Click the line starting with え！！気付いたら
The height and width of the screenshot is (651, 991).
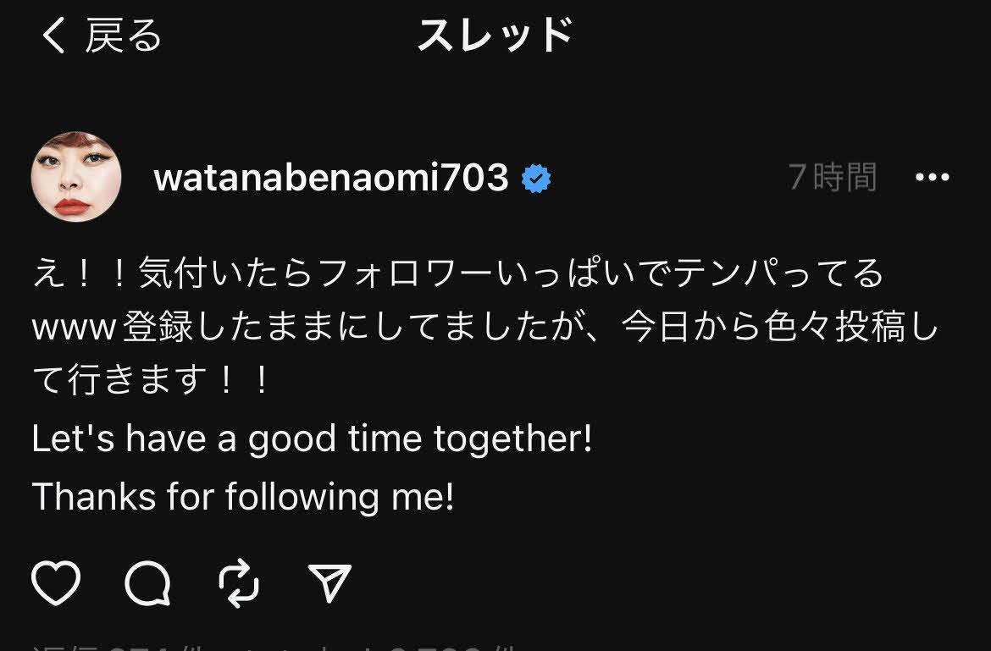457,273
